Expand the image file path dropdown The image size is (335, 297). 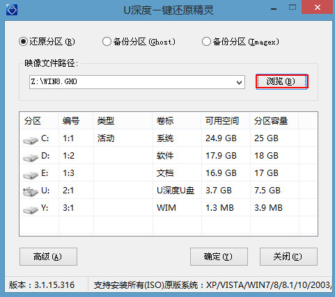point(239,82)
